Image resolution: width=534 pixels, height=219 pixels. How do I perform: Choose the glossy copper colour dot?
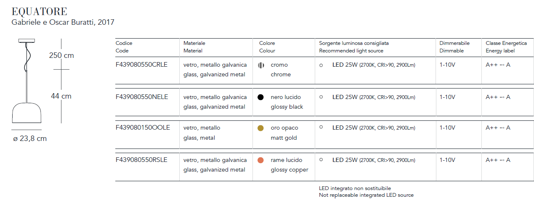point(260,160)
